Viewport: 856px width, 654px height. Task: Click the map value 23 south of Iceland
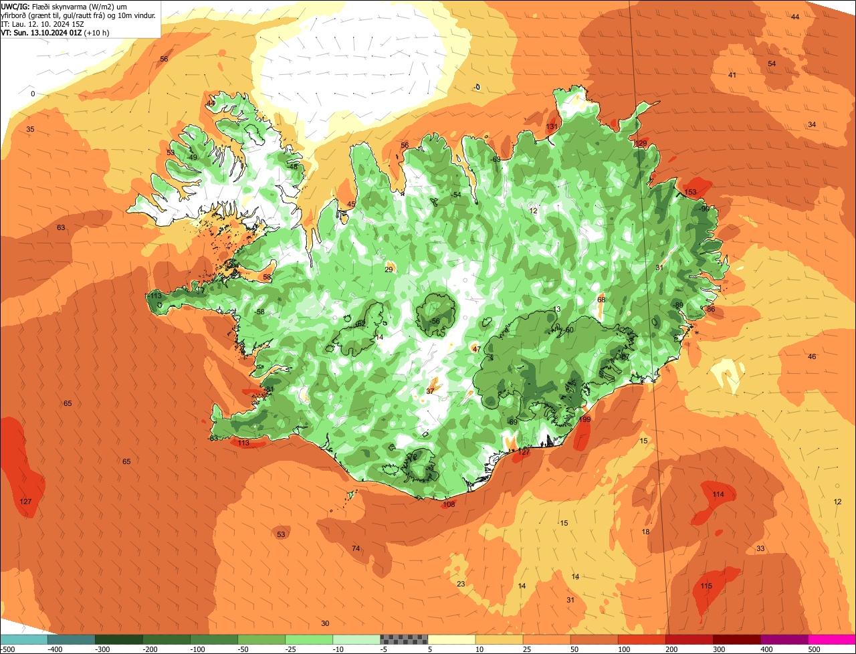tap(461, 584)
